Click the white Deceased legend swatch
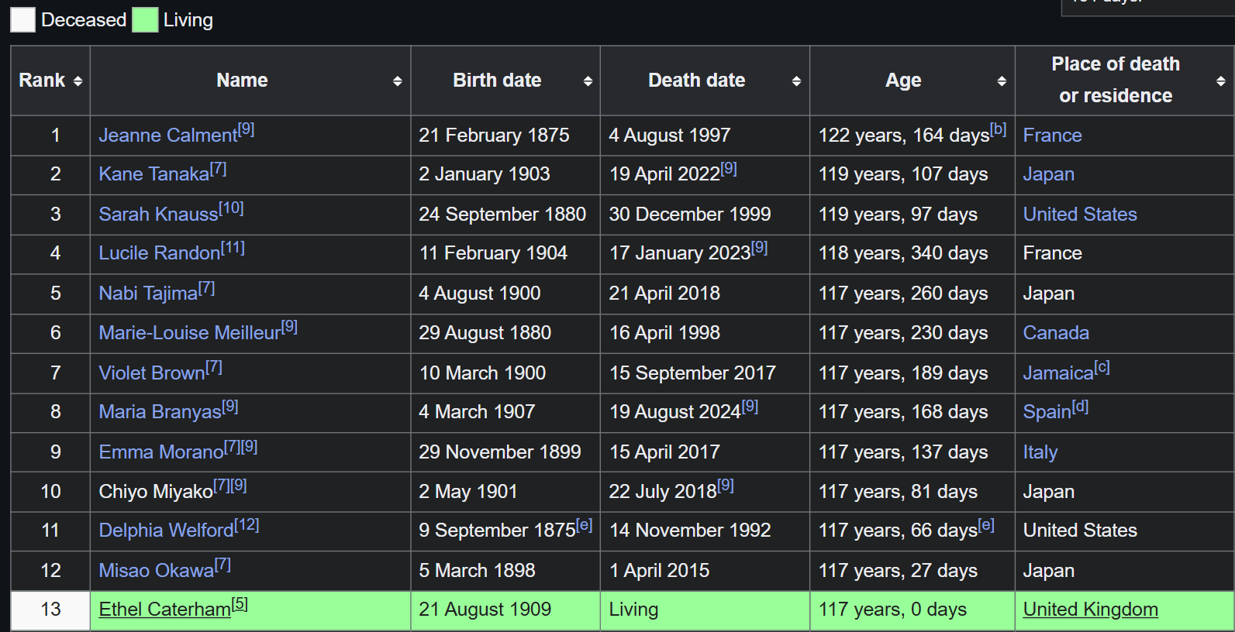The image size is (1235, 632). coord(22,20)
